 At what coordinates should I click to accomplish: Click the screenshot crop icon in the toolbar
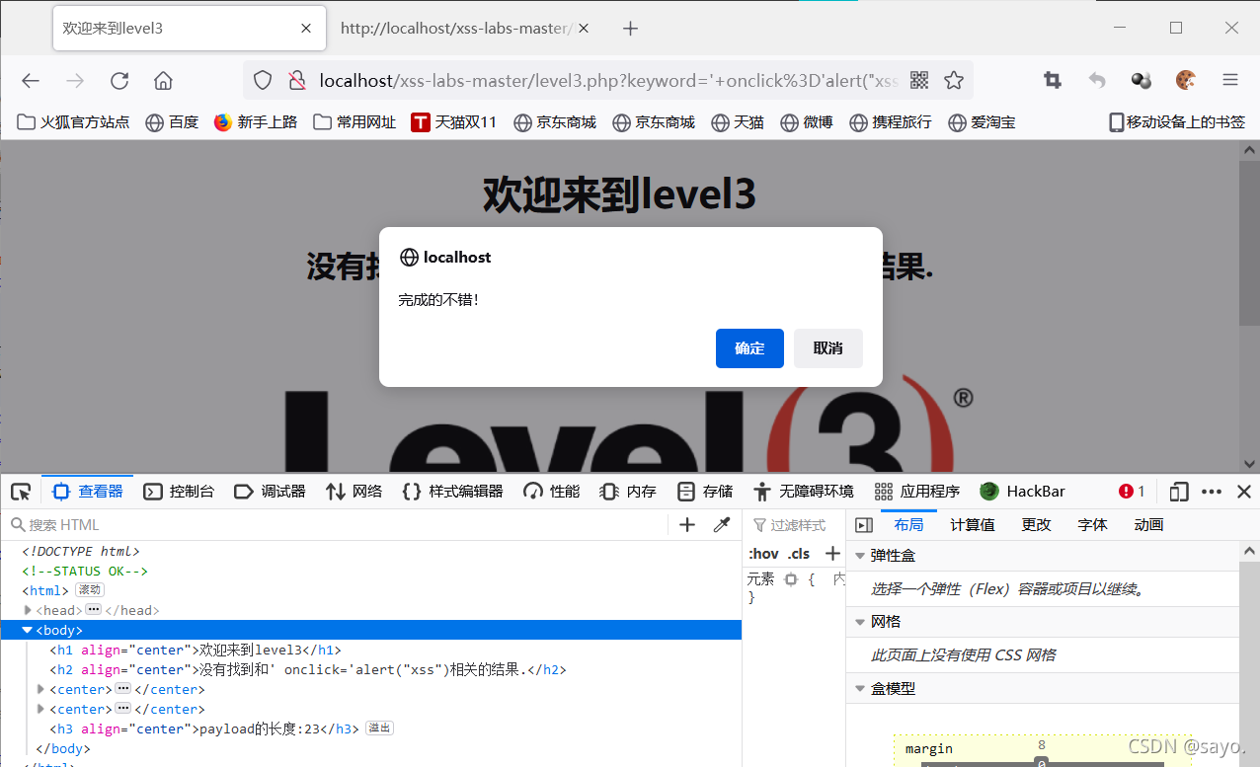(x=1052, y=79)
